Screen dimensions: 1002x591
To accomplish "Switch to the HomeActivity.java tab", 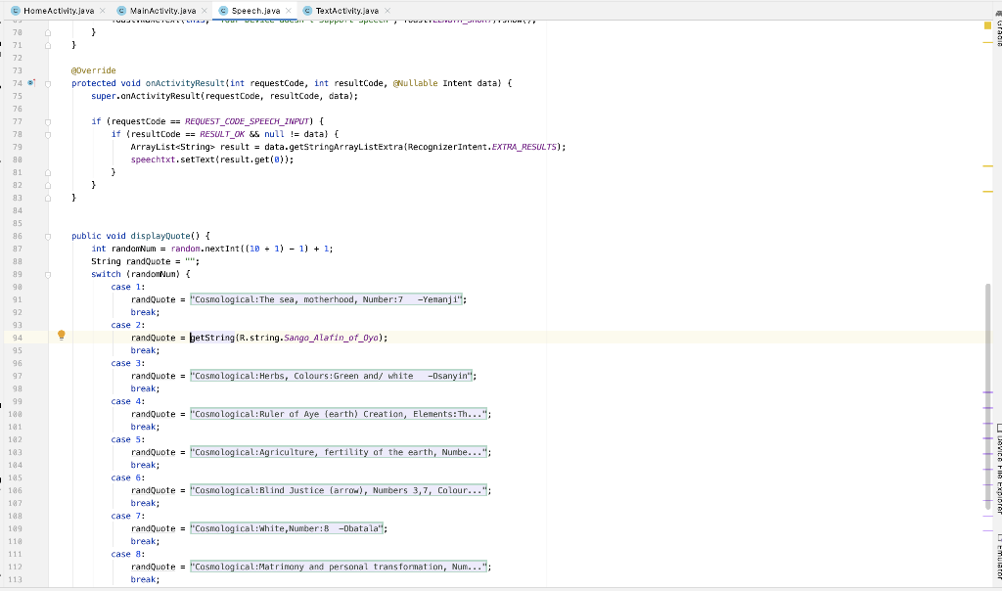I will [59, 8].
